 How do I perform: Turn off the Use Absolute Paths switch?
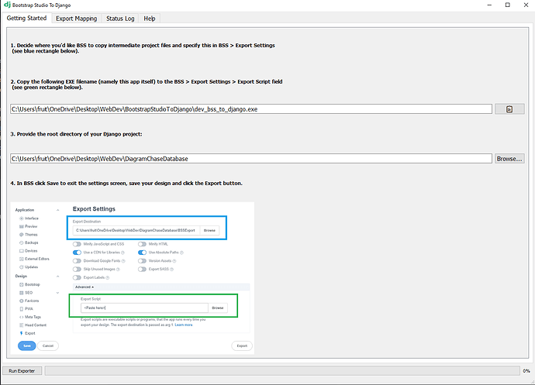click(x=142, y=253)
